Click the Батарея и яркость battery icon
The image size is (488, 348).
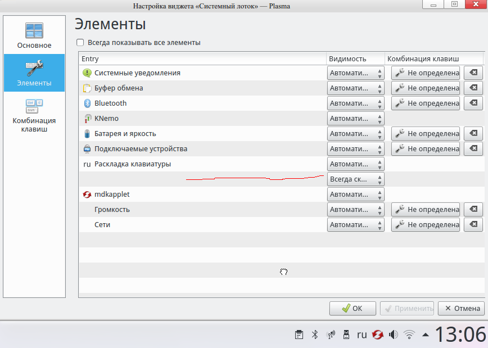coord(87,134)
